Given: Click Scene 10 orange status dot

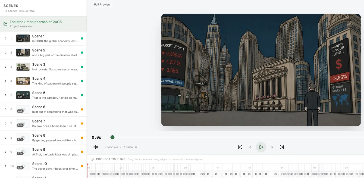Looking at the screenshot, I should (x=82, y=166).
